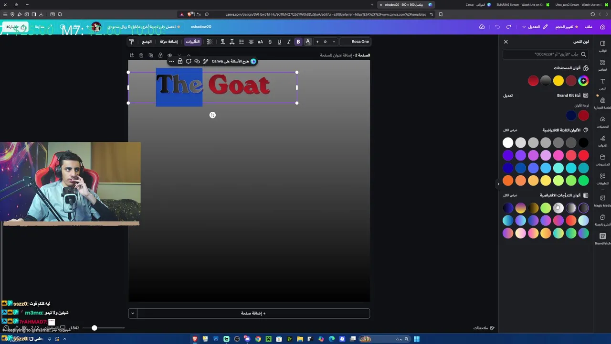The image size is (611, 344).
Task: Open the Tools (الأدوات) sidebar panel
Action: click(x=602, y=141)
